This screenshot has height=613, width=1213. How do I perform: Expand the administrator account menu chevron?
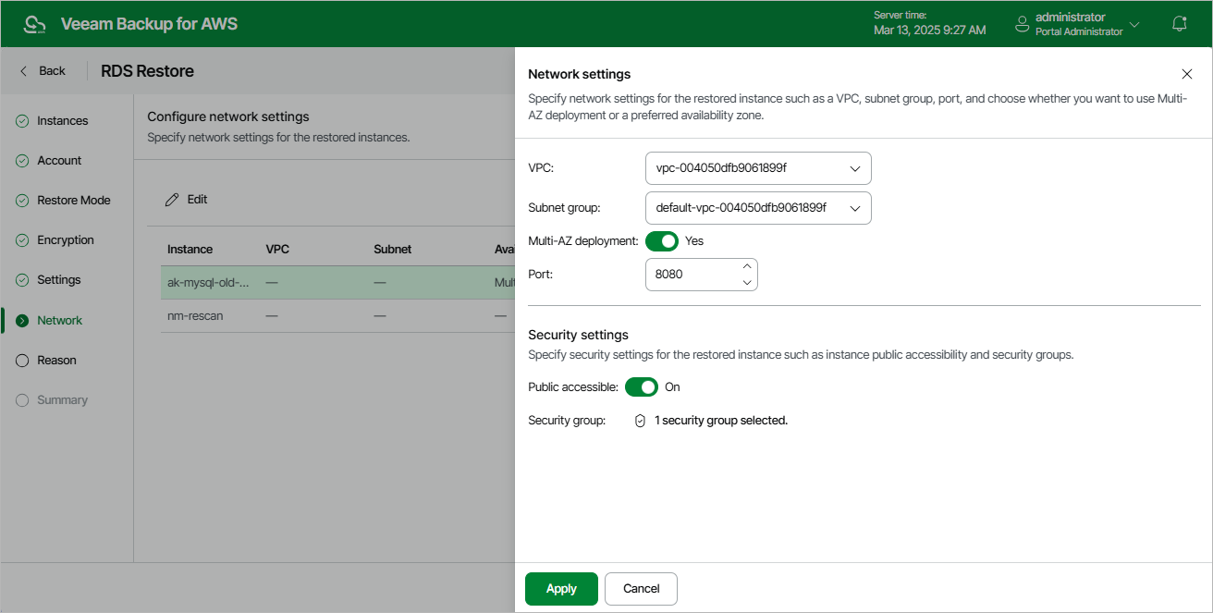(1134, 24)
